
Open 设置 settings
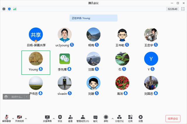pyautogui.click(x=141, y=118)
